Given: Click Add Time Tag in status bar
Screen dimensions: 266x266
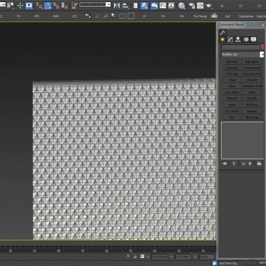Looking at the screenshot, I should click(x=228, y=263).
